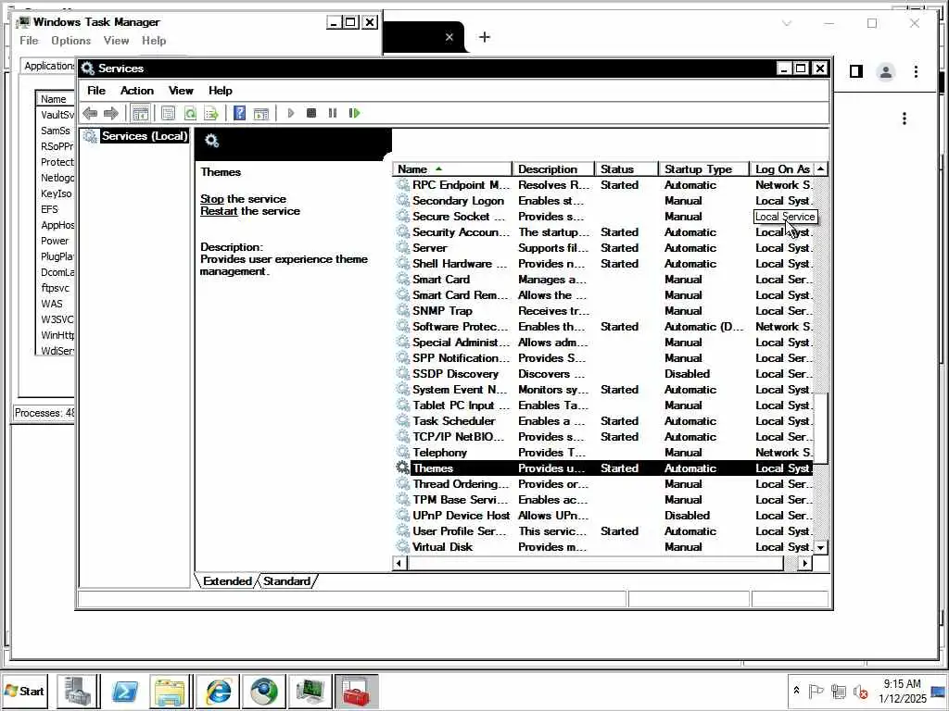Open the Action menu in Services

(x=137, y=91)
